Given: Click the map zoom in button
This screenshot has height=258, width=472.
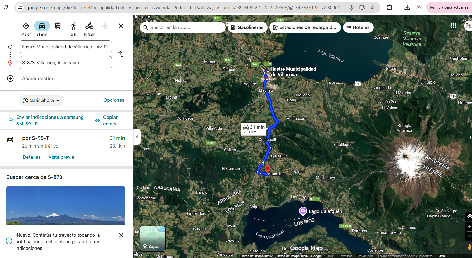Looking at the screenshot, I should coord(469,227).
